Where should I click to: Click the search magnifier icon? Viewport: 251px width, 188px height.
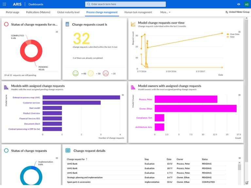pos(89,4)
